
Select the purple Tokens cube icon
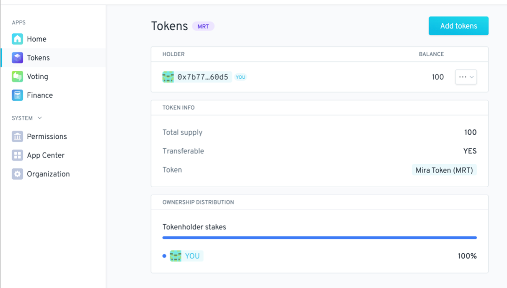(x=17, y=58)
